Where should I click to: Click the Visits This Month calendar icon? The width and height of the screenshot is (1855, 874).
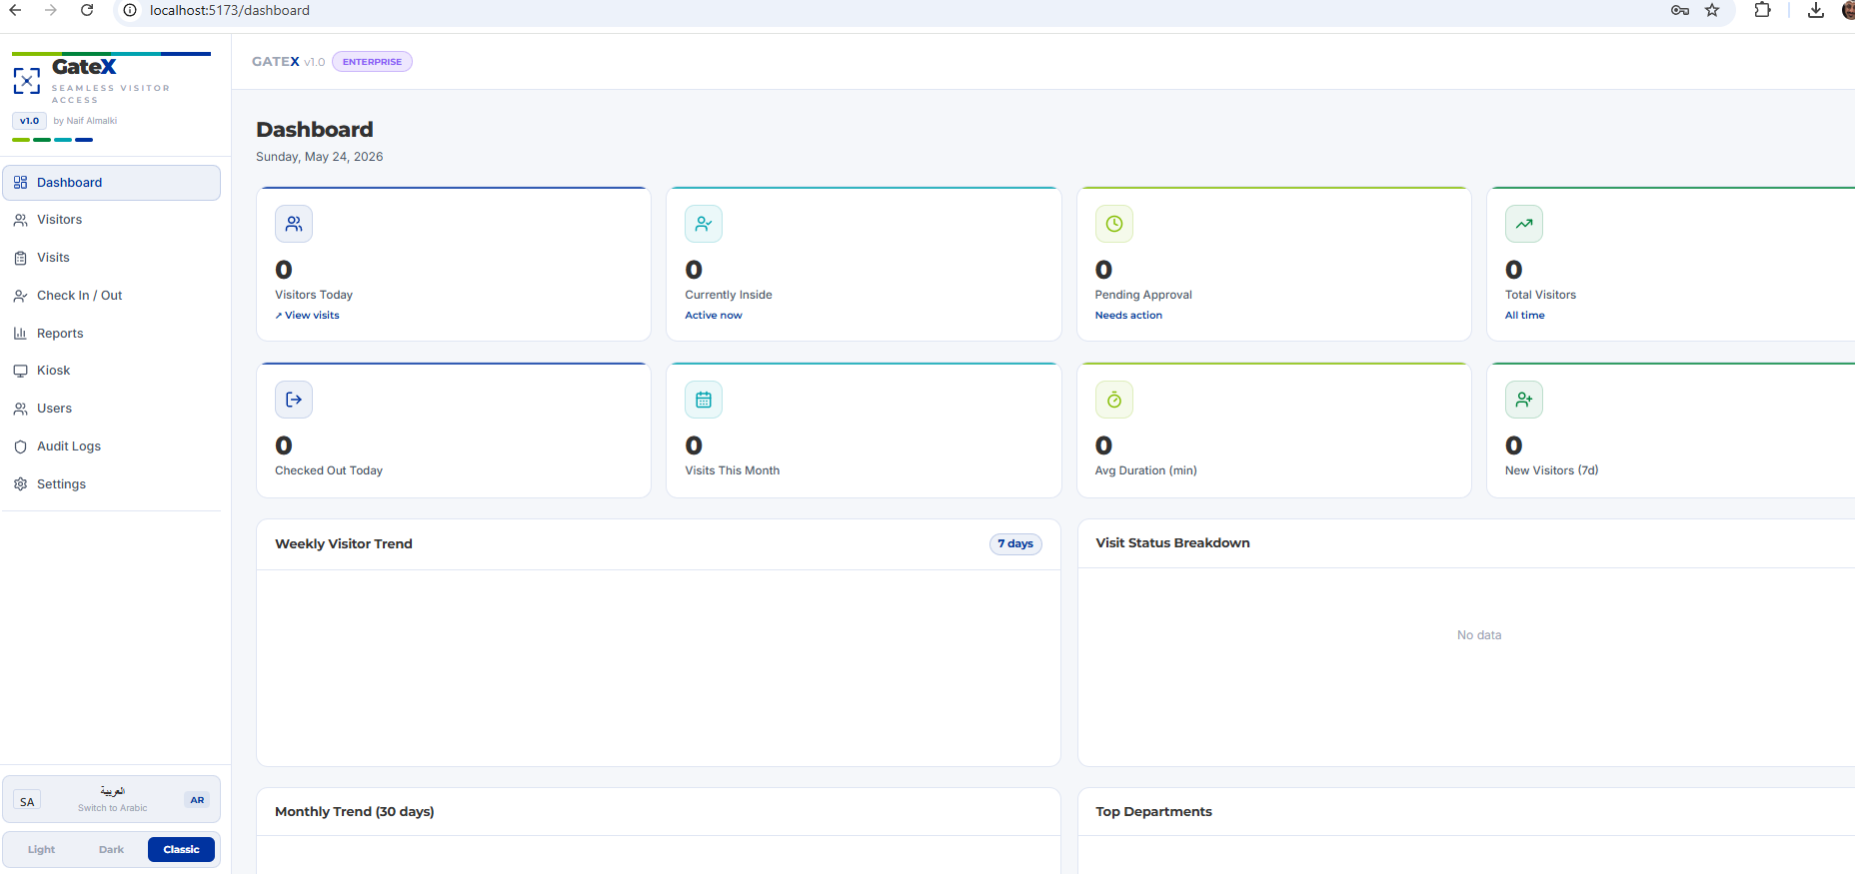704,400
